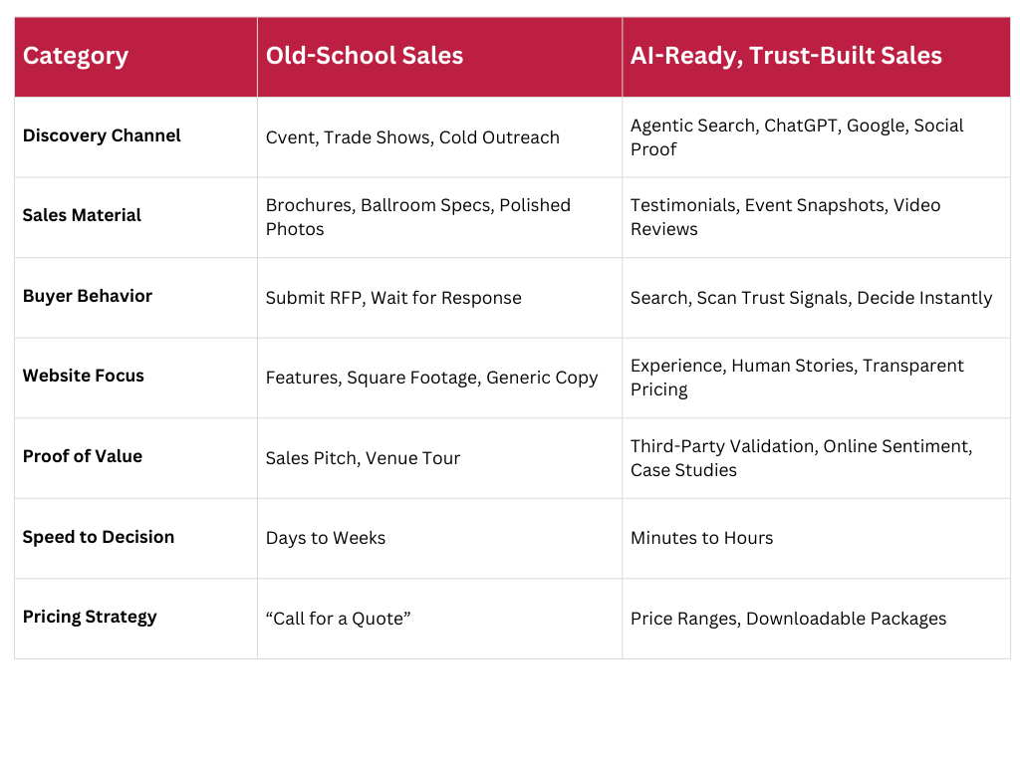The image size is (1020, 765).
Task: Select the Proof of Value label
Action: (x=82, y=456)
